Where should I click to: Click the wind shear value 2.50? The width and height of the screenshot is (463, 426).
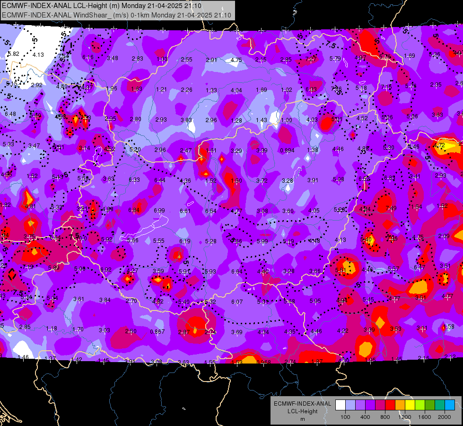click(x=131, y=331)
